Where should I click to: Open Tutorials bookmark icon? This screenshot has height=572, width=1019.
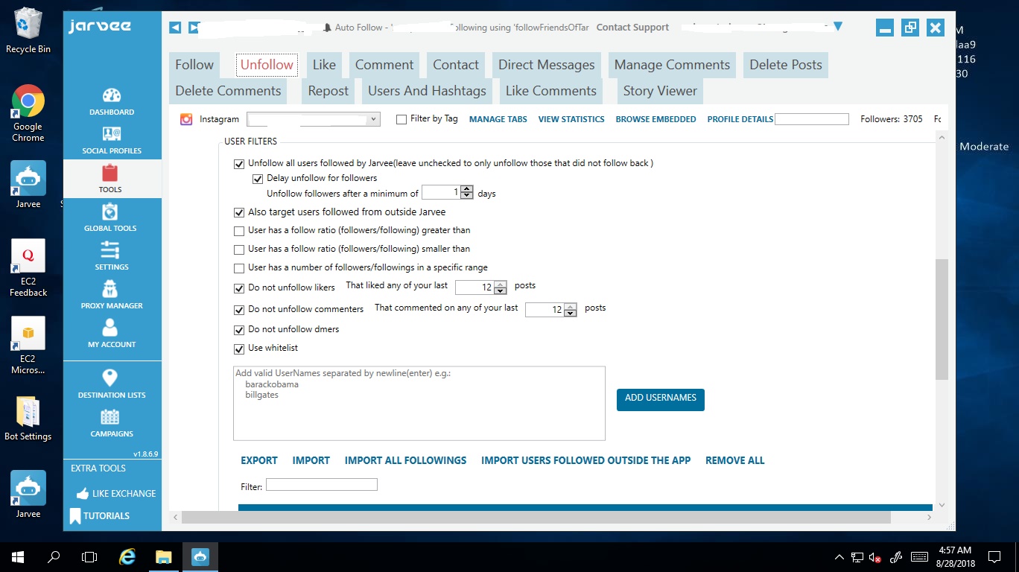[x=75, y=516]
